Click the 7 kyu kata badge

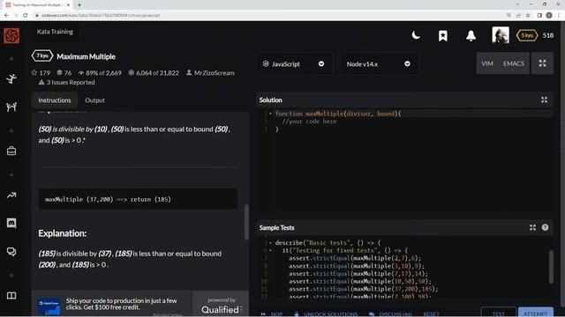pos(42,56)
